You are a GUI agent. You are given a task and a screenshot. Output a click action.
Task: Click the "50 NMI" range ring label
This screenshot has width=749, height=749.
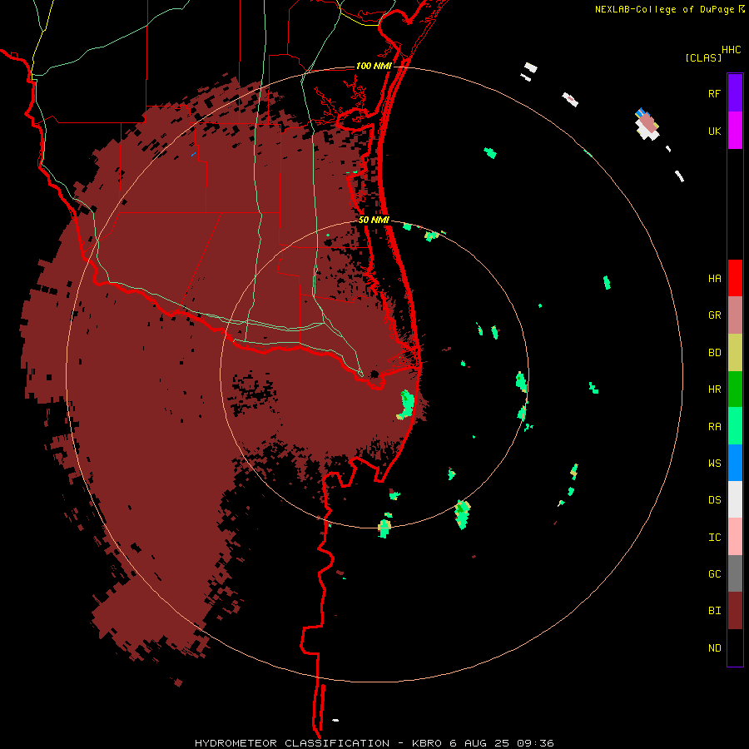click(x=374, y=220)
